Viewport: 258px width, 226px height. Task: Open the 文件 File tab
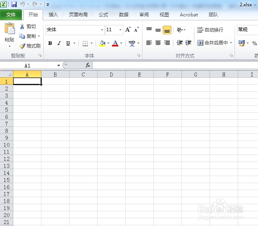[11, 15]
